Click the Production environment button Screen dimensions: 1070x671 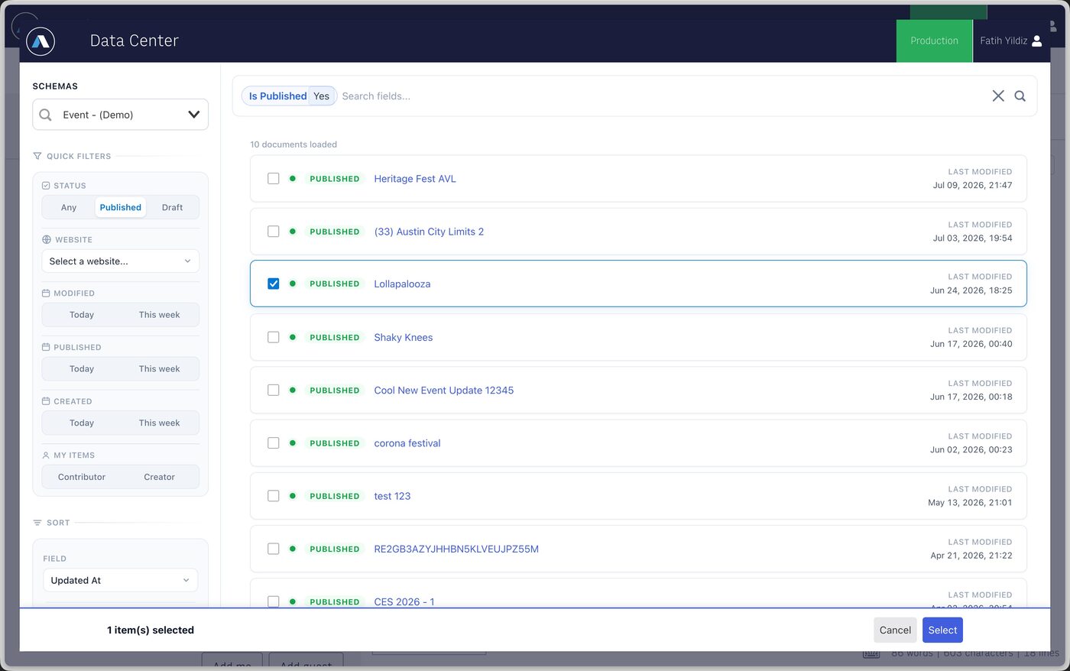click(934, 41)
